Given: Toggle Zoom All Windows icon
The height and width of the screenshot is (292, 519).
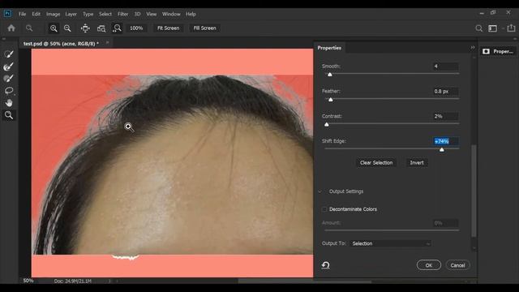Looking at the screenshot, I should 101,28.
